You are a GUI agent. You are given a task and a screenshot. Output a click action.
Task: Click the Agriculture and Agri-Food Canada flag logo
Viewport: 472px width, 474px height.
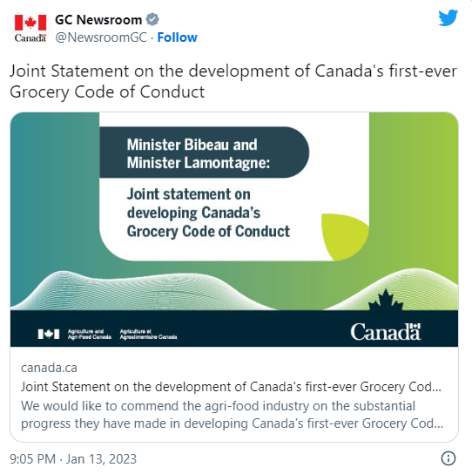click(x=49, y=334)
